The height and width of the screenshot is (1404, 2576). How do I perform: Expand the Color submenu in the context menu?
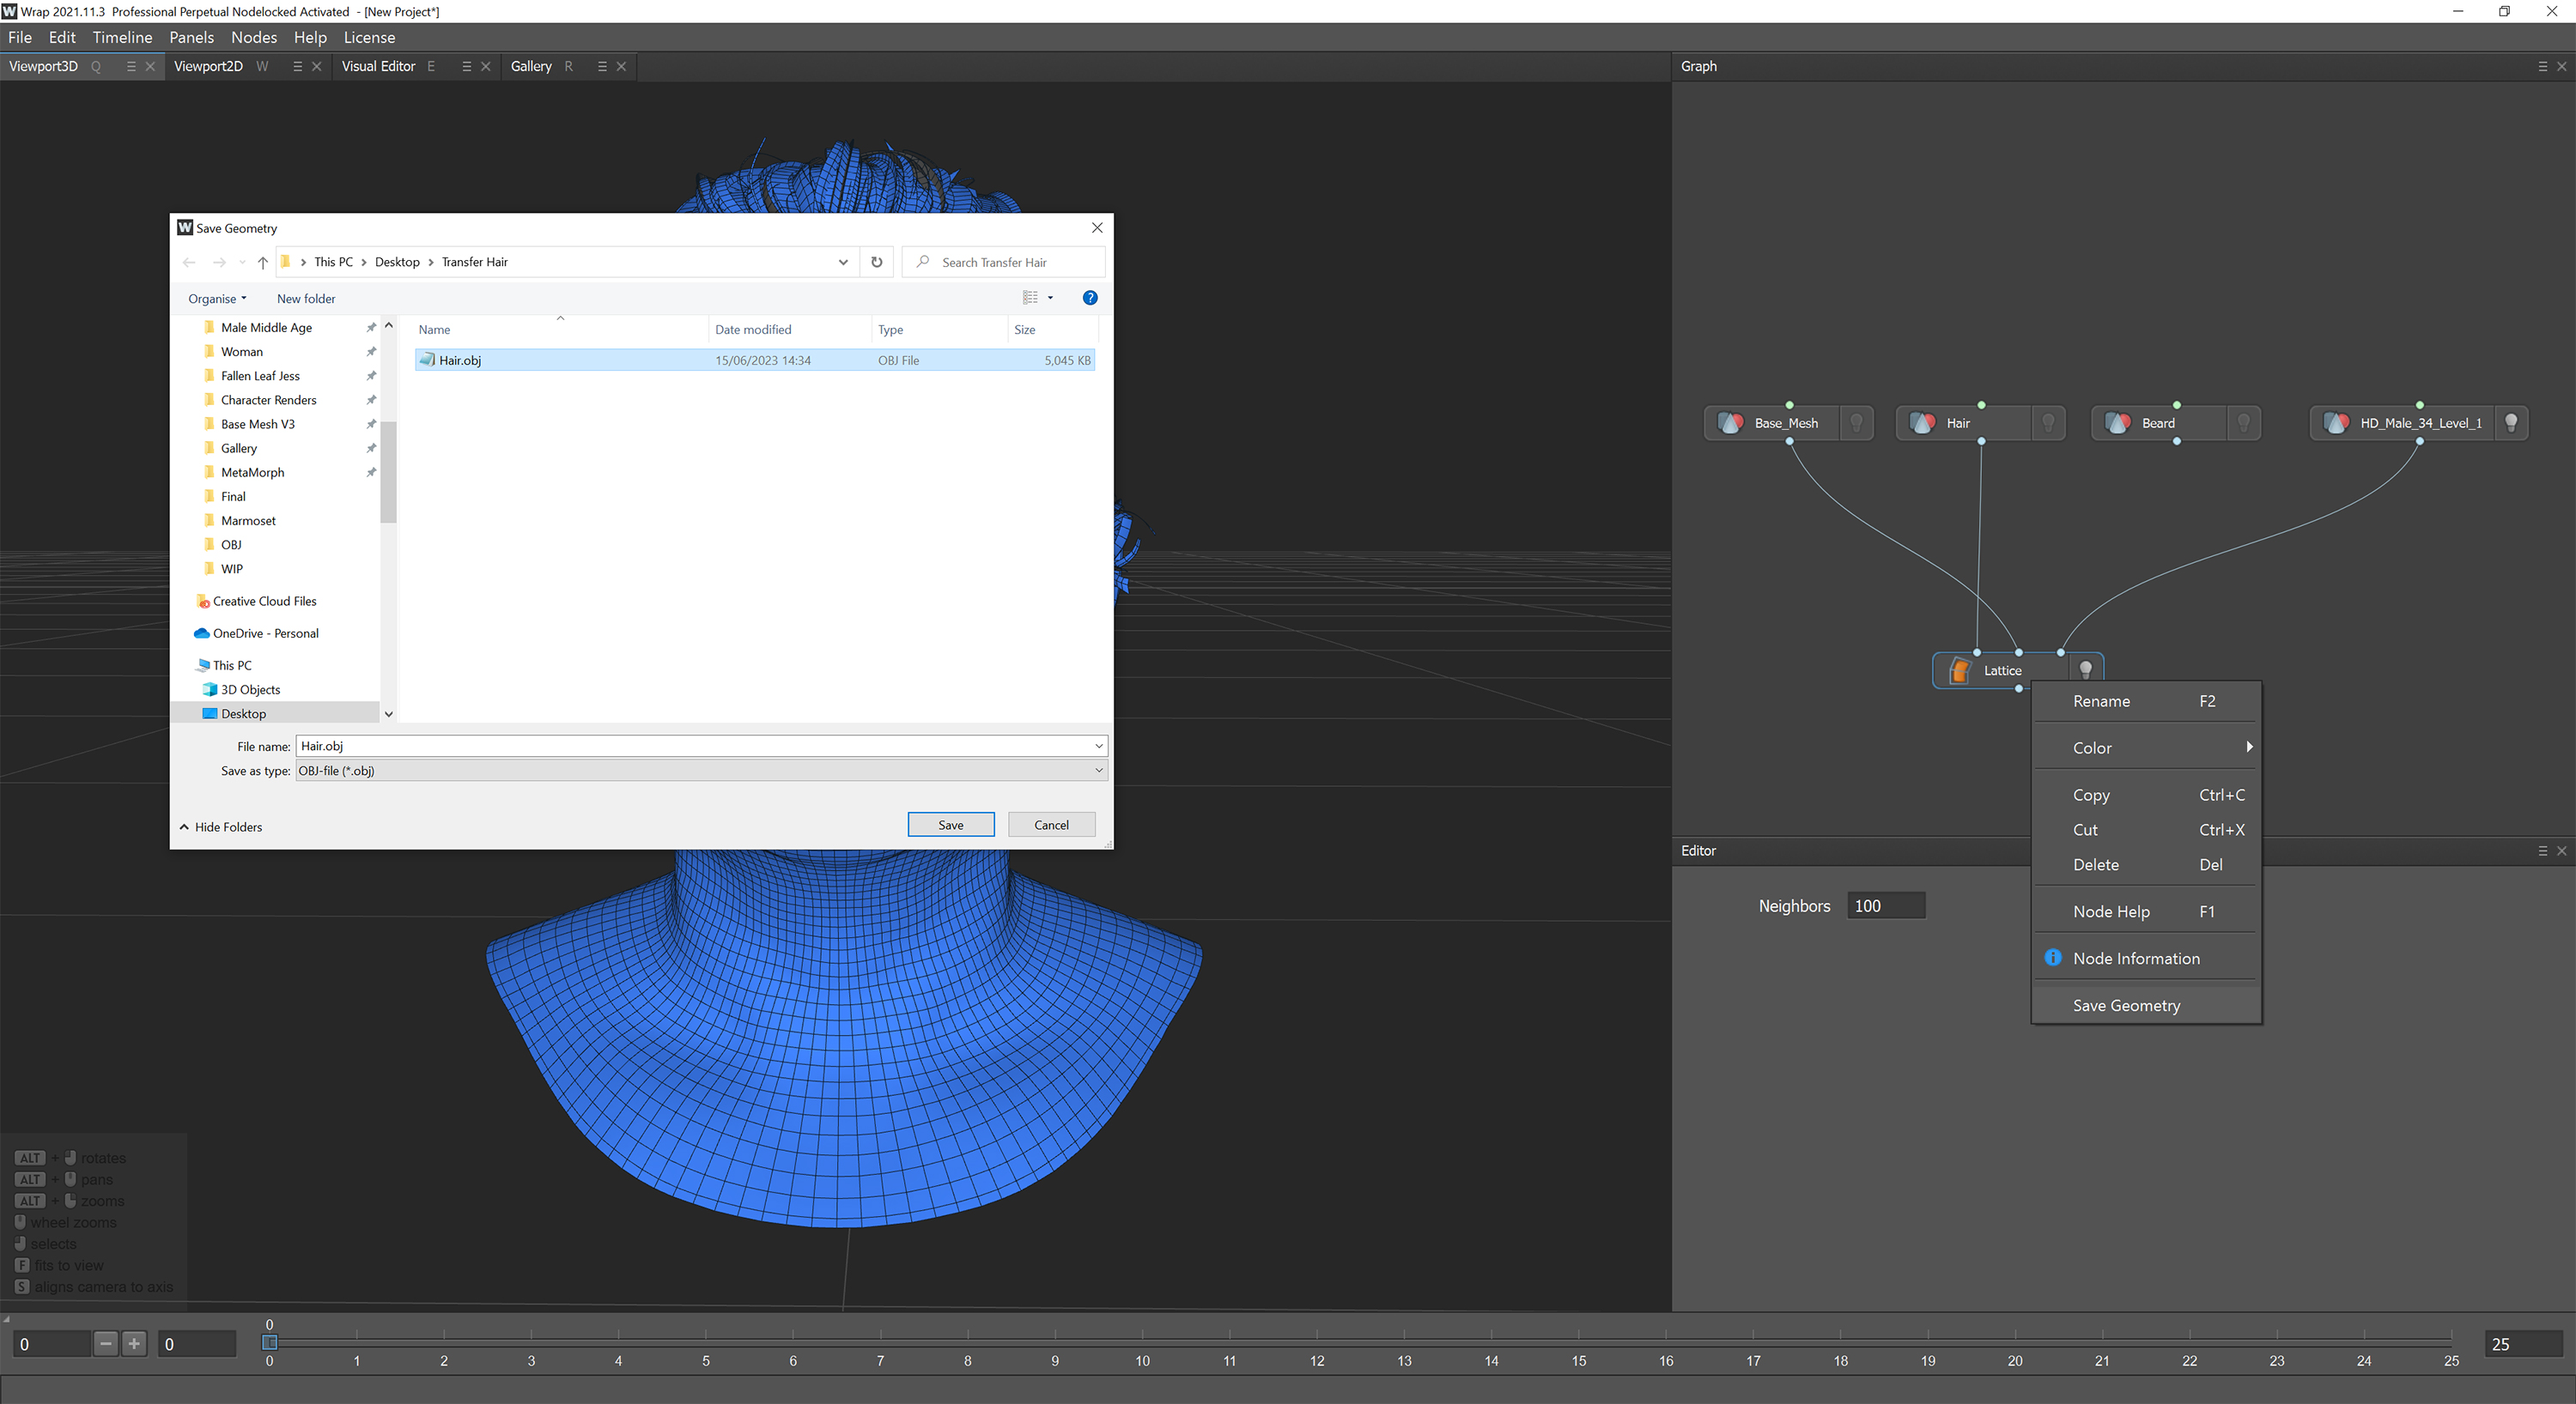[x=2249, y=747]
